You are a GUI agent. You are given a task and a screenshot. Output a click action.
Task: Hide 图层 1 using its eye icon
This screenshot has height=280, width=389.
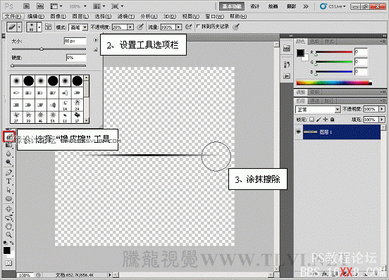coord(299,132)
